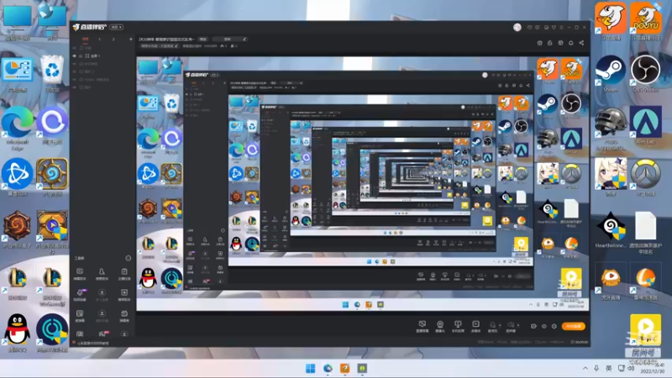Open Edge browser from the taskbar

[x=328, y=368]
